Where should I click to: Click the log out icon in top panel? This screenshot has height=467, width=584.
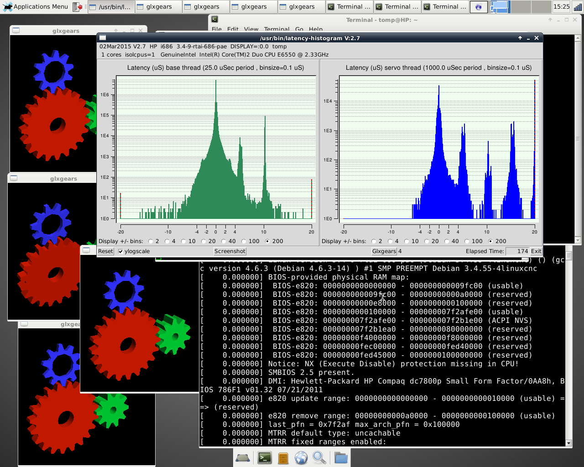[x=78, y=7]
